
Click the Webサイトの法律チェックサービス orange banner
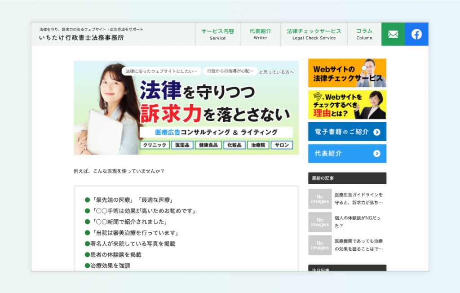pos(347,73)
